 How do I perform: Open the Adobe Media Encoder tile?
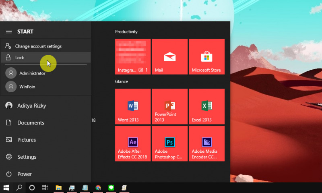[207, 143]
